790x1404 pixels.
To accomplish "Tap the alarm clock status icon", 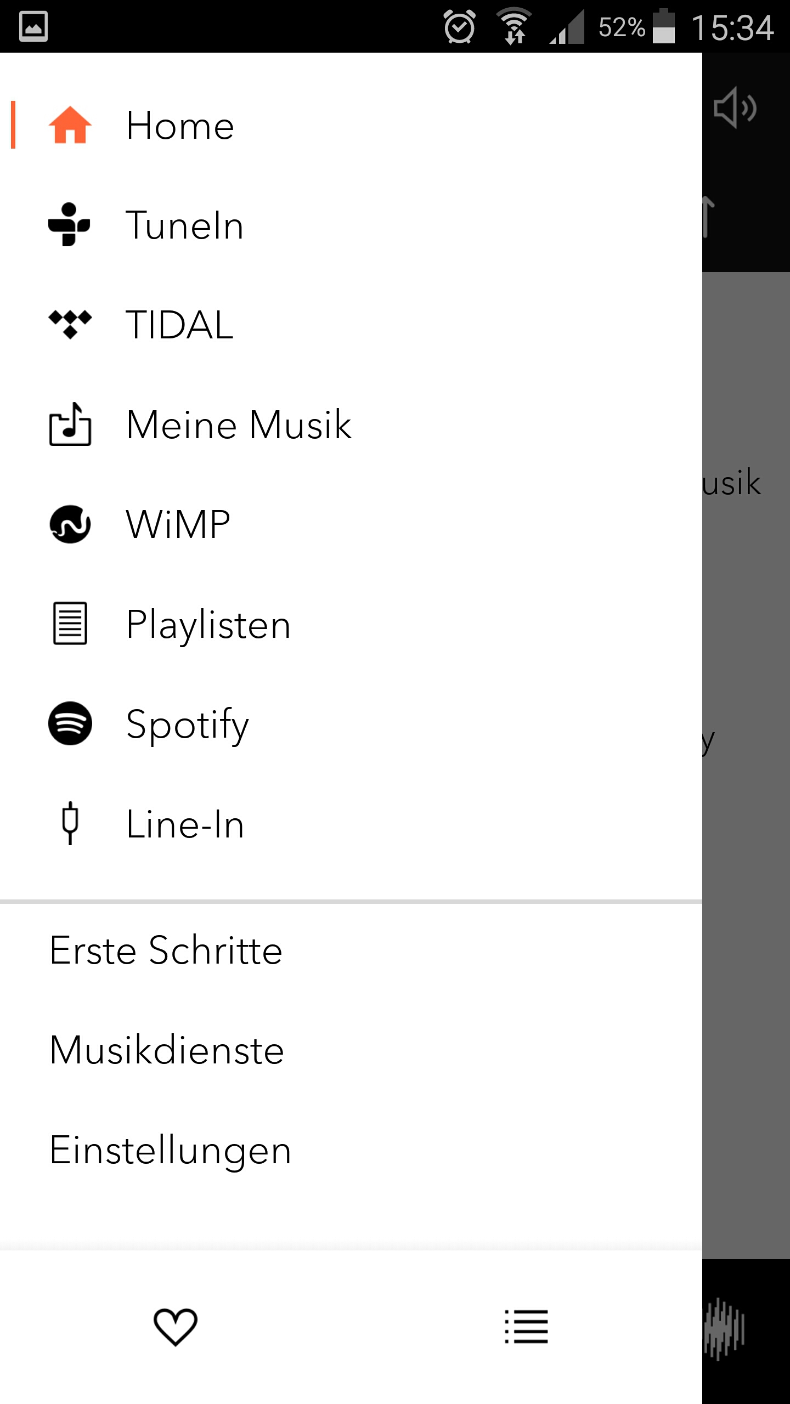I will pyautogui.click(x=459, y=26).
